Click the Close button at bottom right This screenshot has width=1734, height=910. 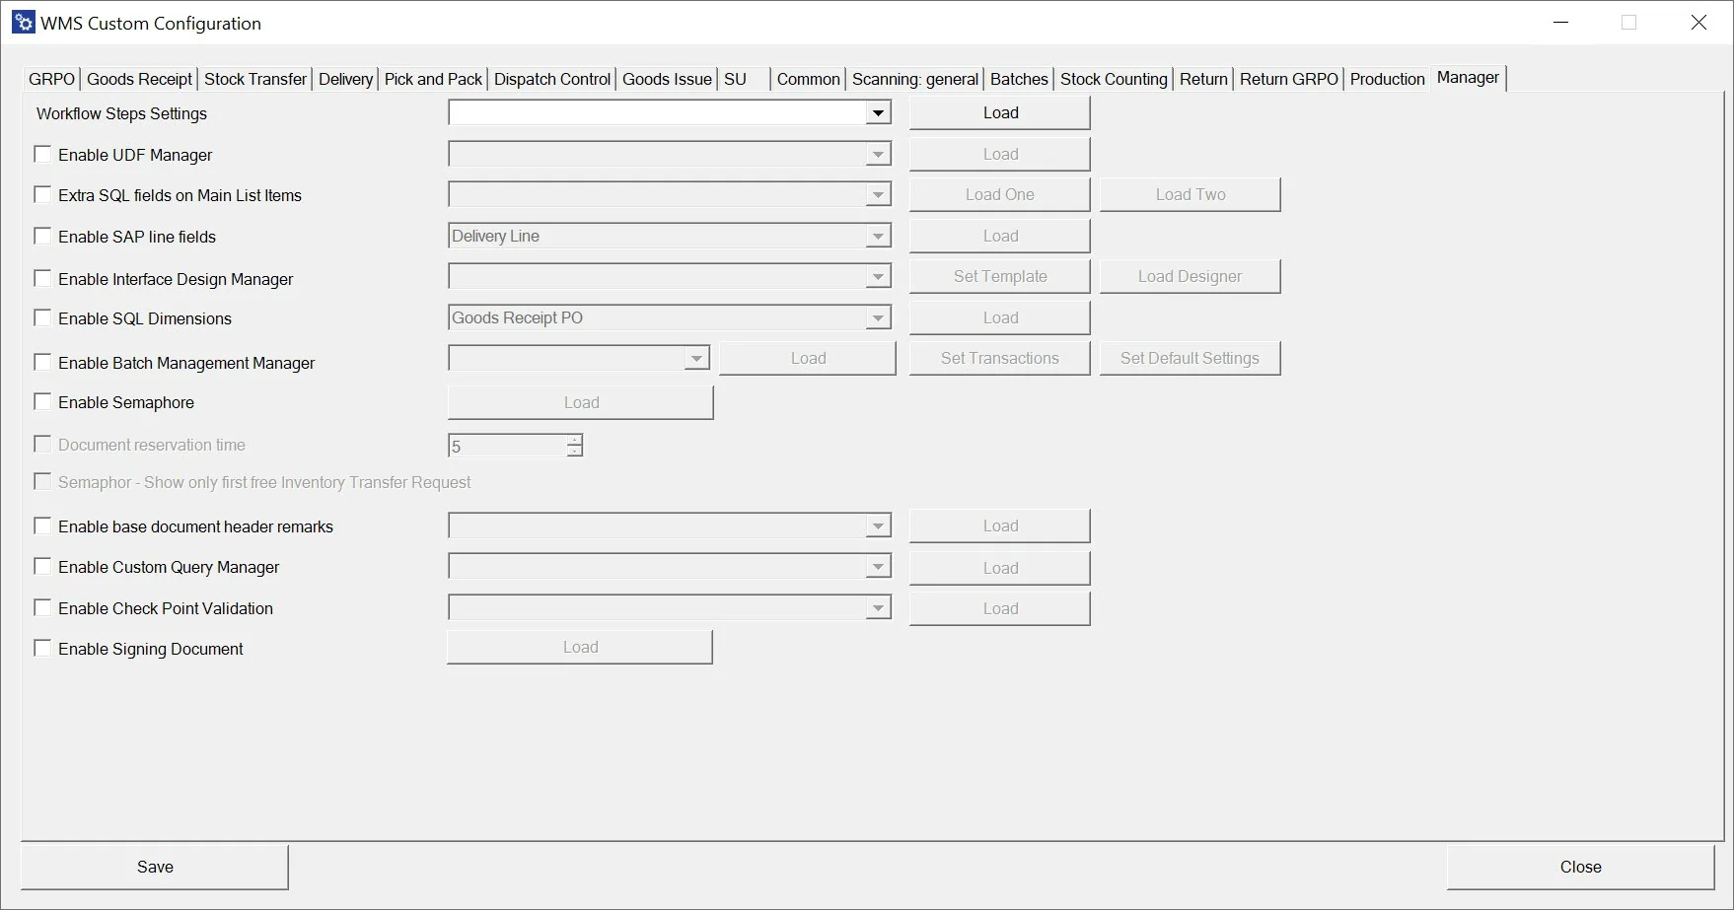point(1580,867)
